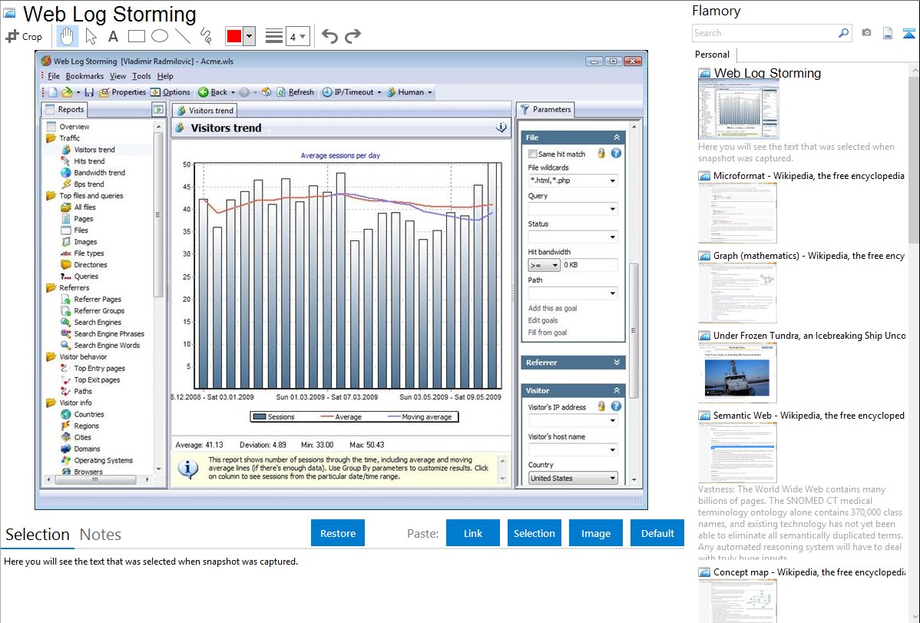The height and width of the screenshot is (623, 920).
Task: Activate the hand pan tool
Action: [x=67, y=36]
